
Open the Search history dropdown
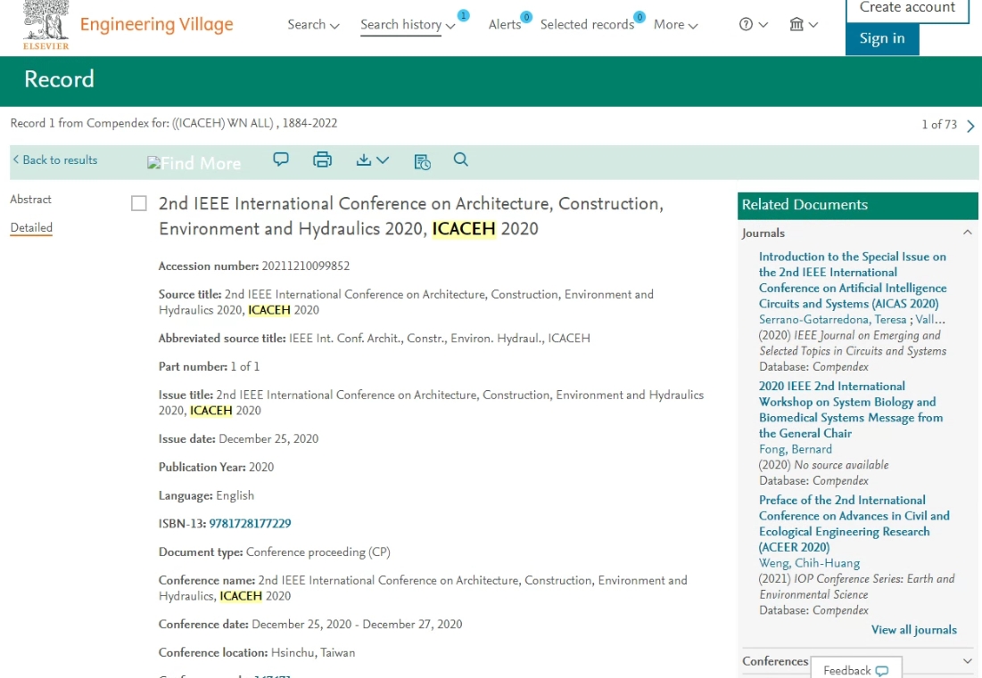(x=407, y=24)
